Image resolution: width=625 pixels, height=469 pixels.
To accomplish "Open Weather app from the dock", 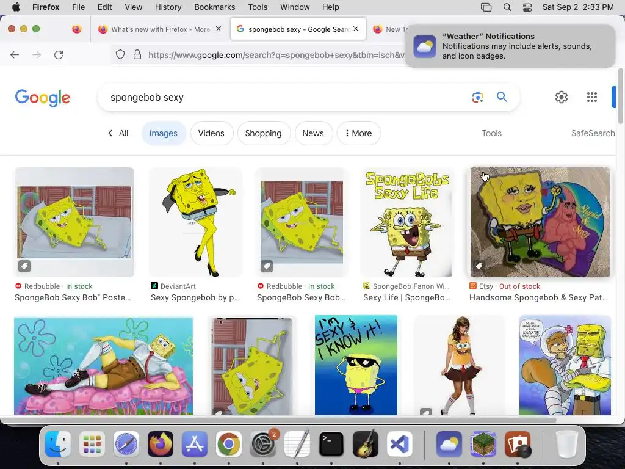I will click(x=449, y=444).
